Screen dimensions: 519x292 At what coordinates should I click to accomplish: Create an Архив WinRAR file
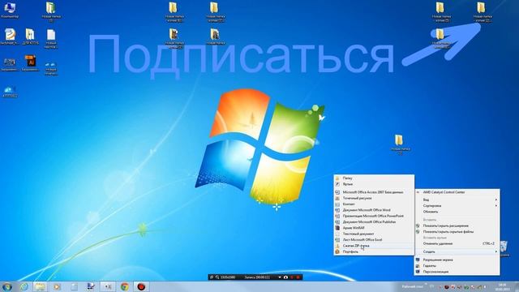374,228
